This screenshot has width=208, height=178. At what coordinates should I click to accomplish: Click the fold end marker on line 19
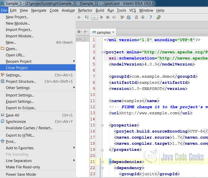[102, 150]
